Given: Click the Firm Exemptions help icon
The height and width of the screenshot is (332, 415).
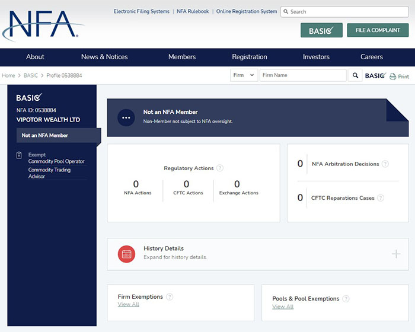Looking at the screenshot, I should click(x=170, y=297).
